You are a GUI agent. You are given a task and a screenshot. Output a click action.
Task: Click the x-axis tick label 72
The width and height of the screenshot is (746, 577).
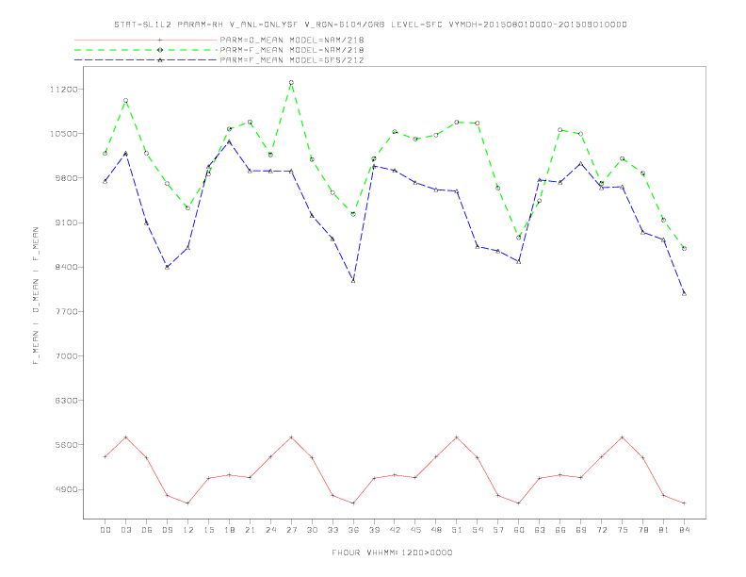601,530
